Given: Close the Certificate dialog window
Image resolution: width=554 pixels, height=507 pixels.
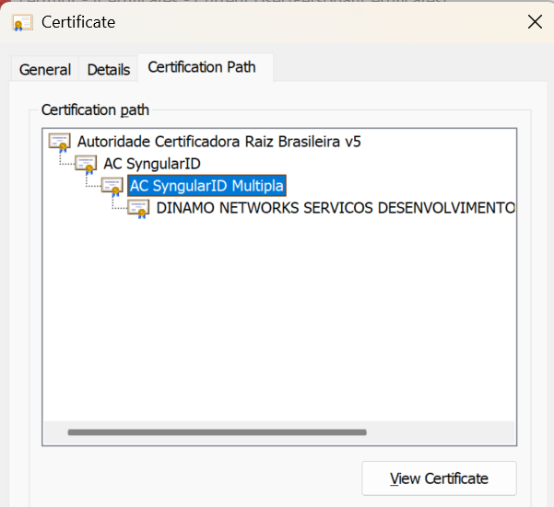Looking at the screenshot, I should click(x=534, y=22).
